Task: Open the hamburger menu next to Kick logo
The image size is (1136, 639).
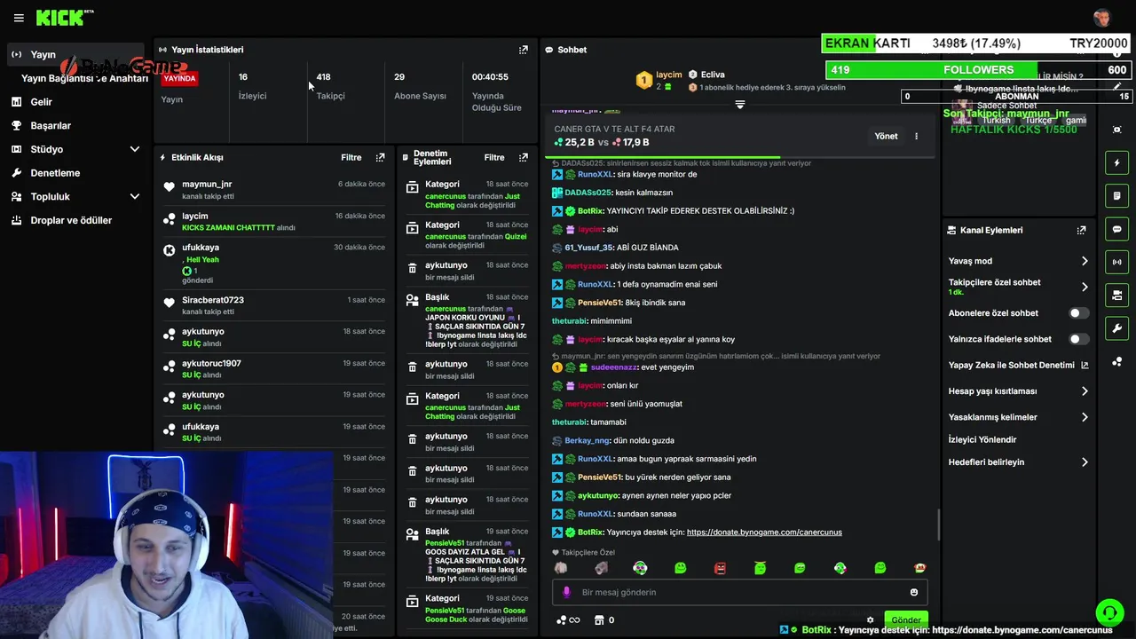Action: point(19,18)
